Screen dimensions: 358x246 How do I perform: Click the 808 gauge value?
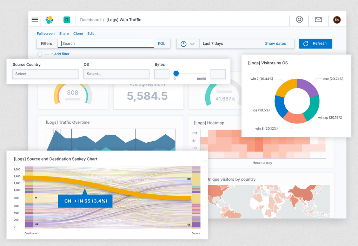(x=73, y=92)
